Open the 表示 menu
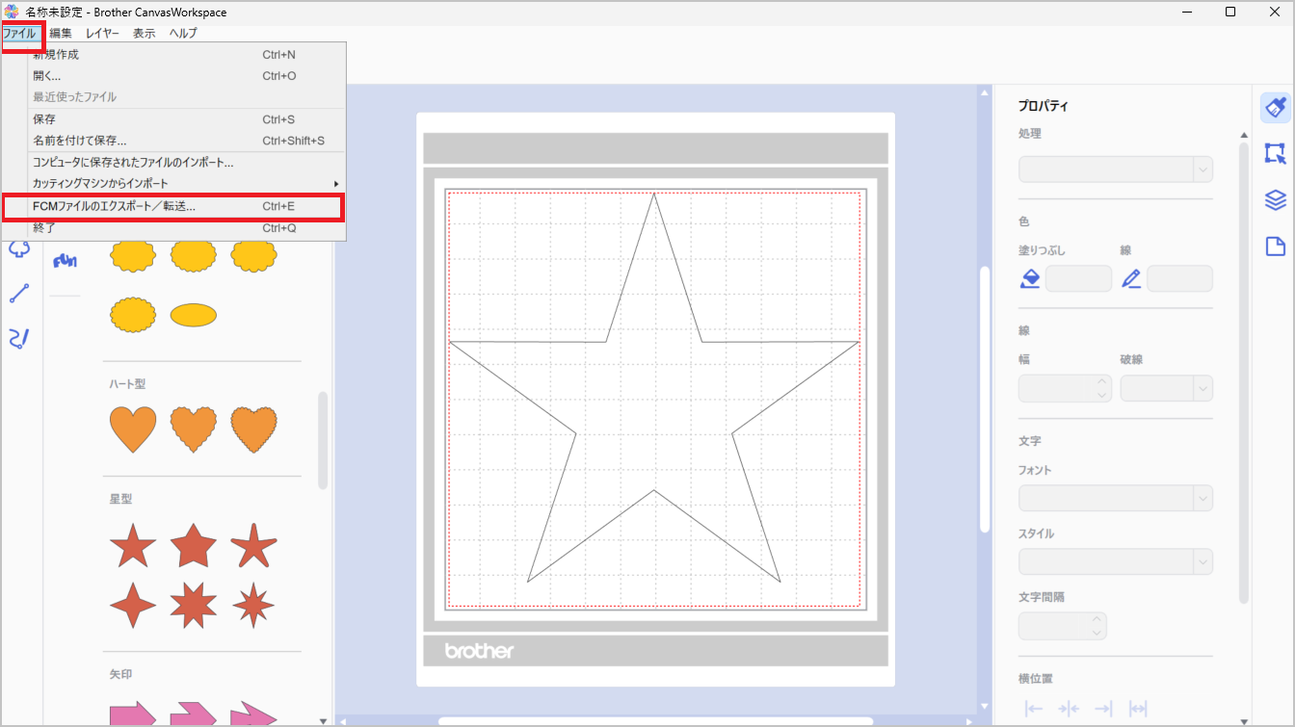The image size is (1295, 727). pyautogui.click(x=145, y=33)
